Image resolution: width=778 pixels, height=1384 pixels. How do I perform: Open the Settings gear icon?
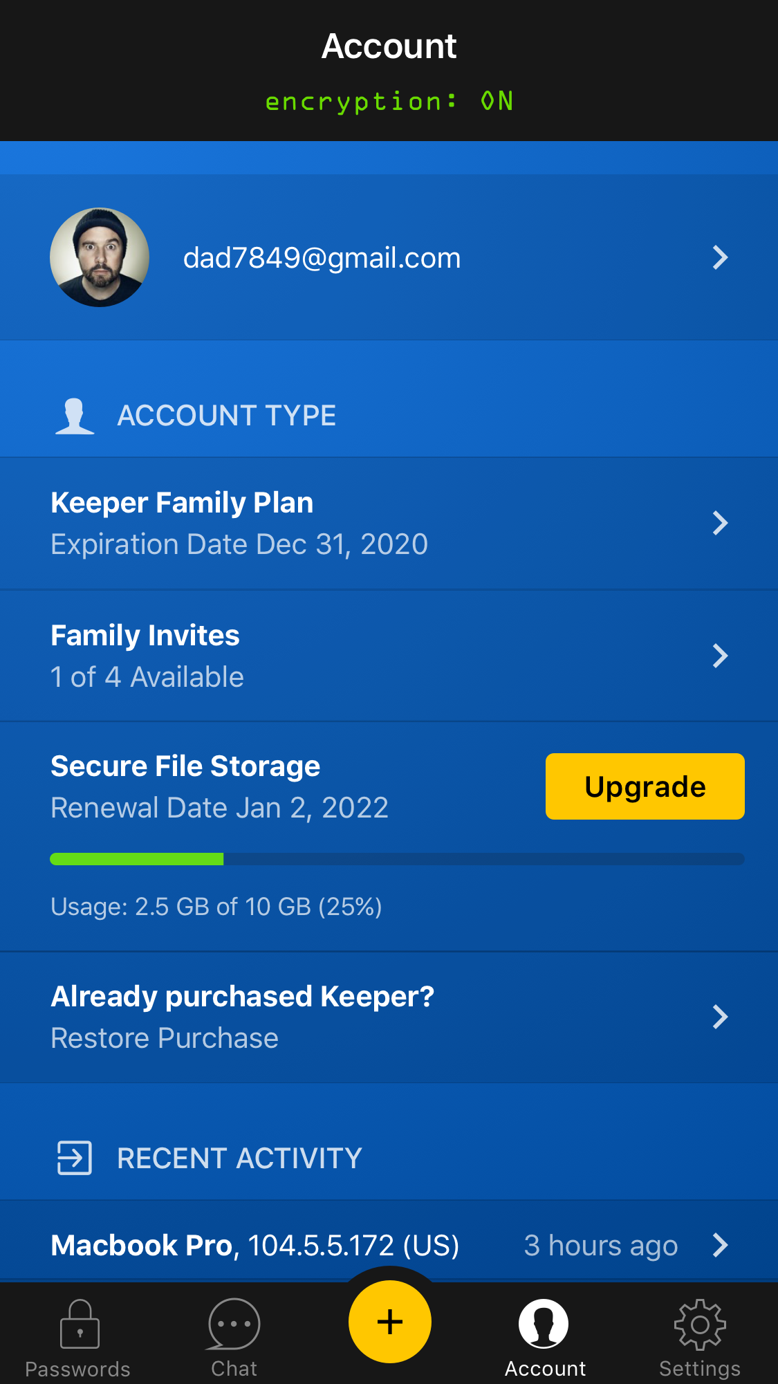[699, 1324]
